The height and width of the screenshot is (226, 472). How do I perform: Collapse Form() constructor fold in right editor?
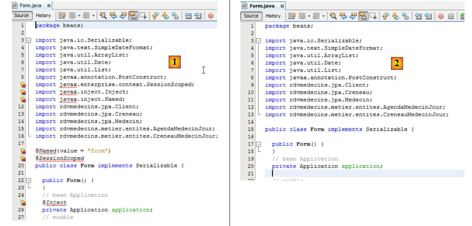(x=258, y=144)
